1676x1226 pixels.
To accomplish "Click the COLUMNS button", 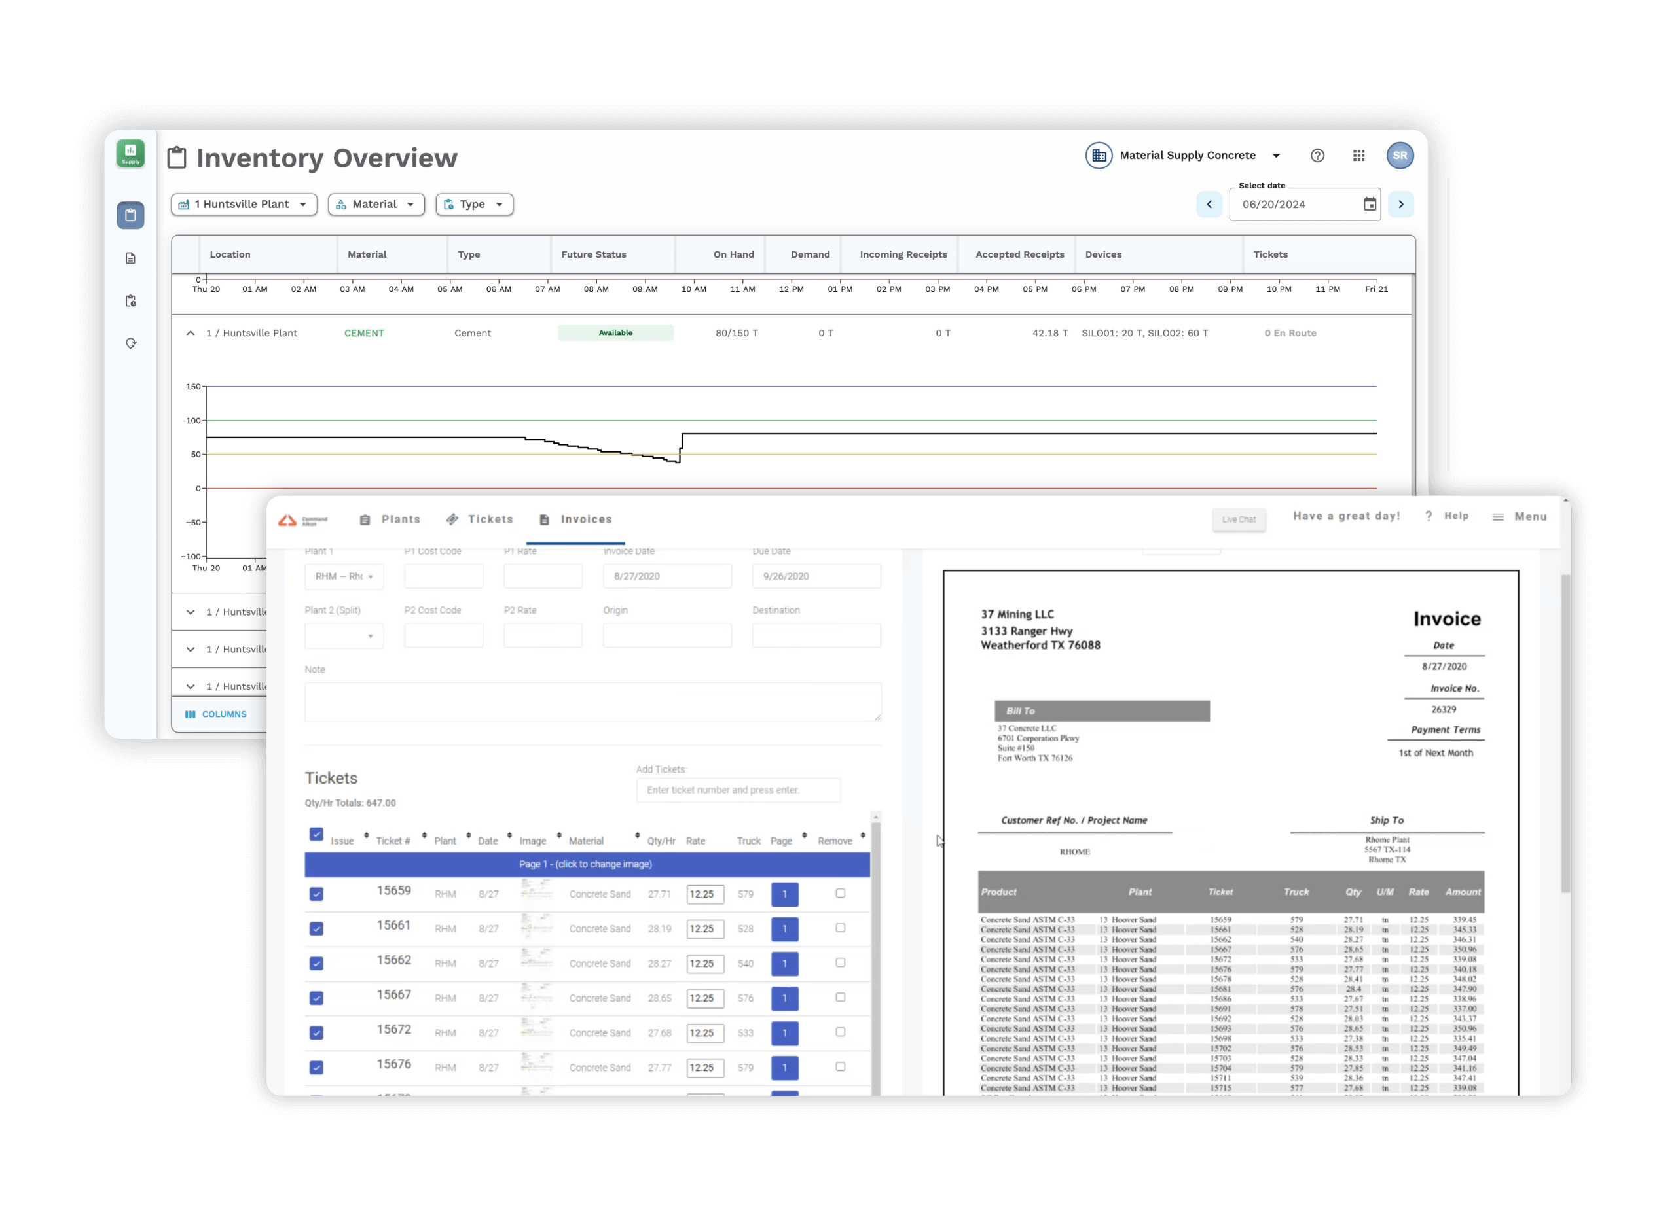I will [217, 714].
